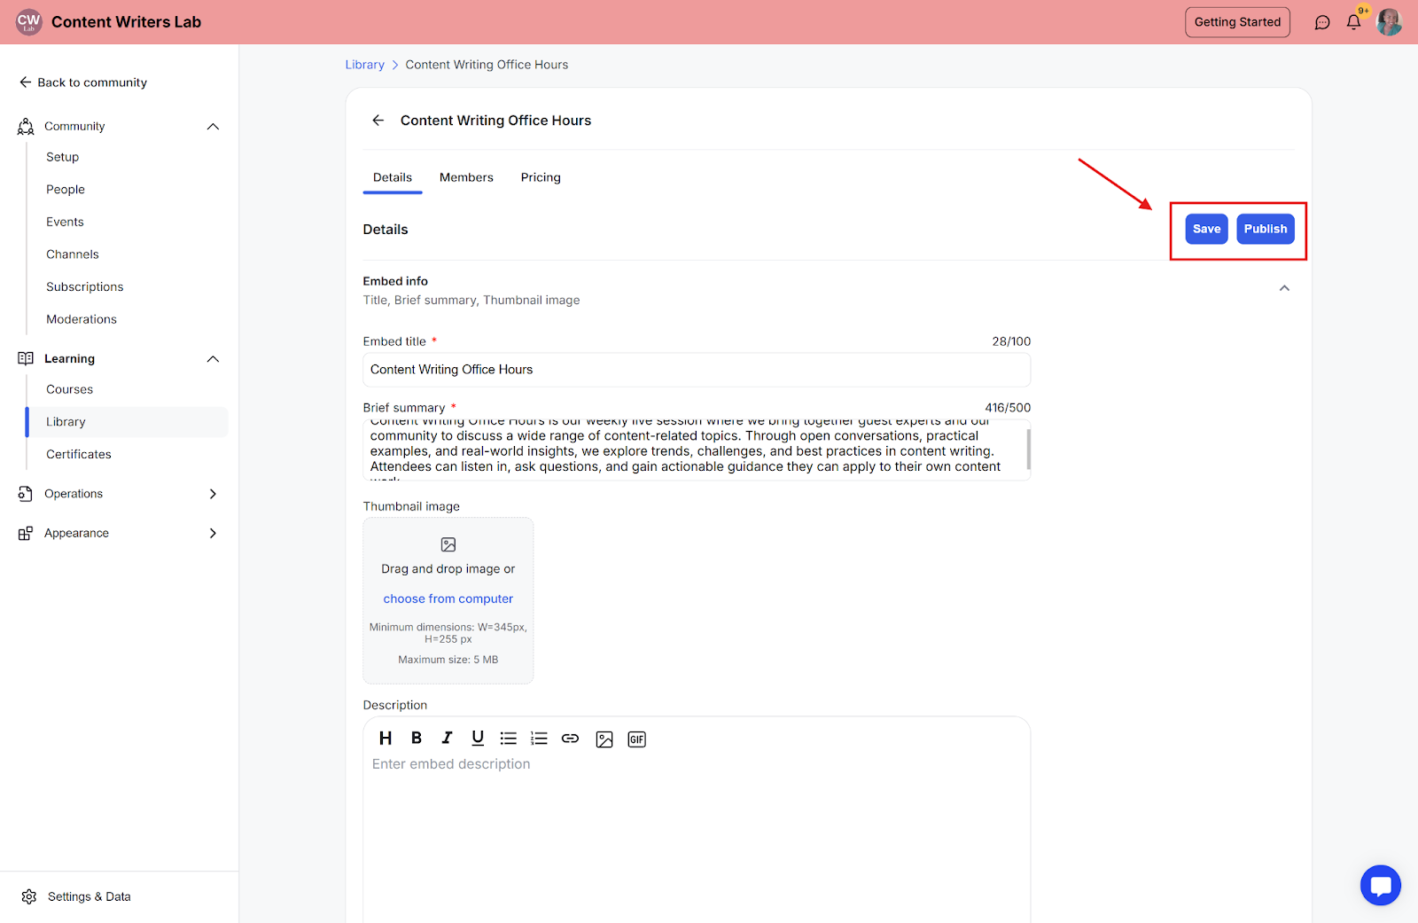Click the Heading format icon
Screen dimensions: 1418x923
386,739
